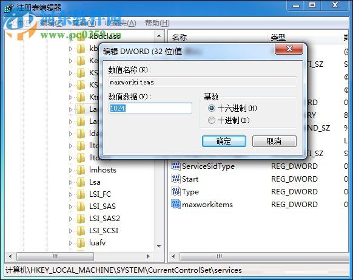The width and height of the screenshot is (353, 280).
Task: Select the LSI_FC key in tree
Action: tap(100, 194)
